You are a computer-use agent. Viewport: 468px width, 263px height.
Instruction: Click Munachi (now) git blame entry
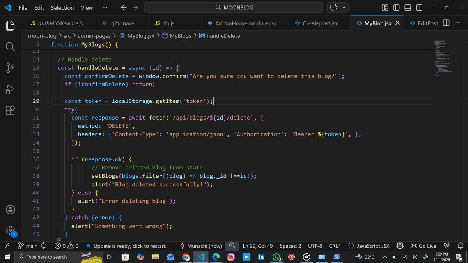click(x=201, y=246)
